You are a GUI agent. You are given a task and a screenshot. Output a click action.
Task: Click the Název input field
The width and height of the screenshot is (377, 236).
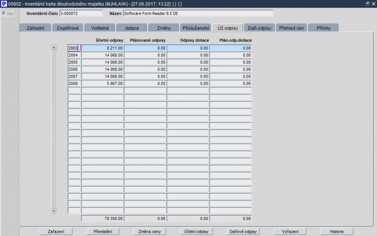pos(198,14)
